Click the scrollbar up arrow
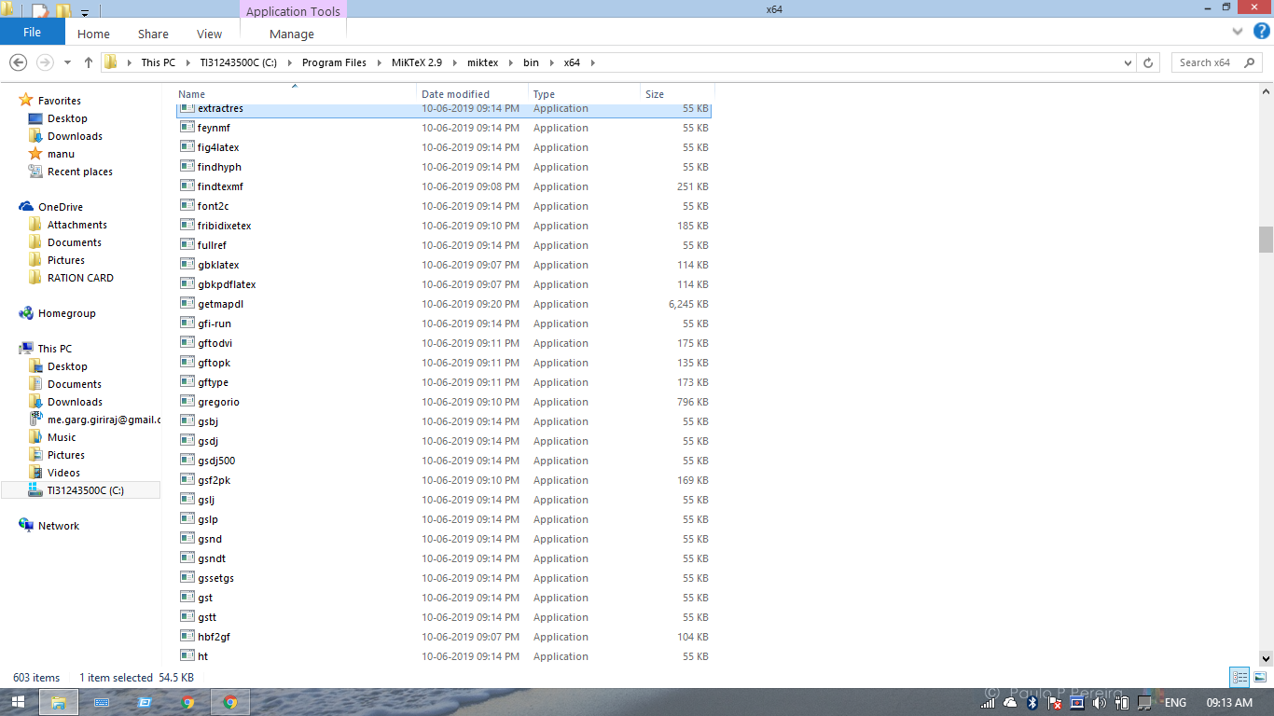The image size is (1274, 716). tap(1266, 91)
